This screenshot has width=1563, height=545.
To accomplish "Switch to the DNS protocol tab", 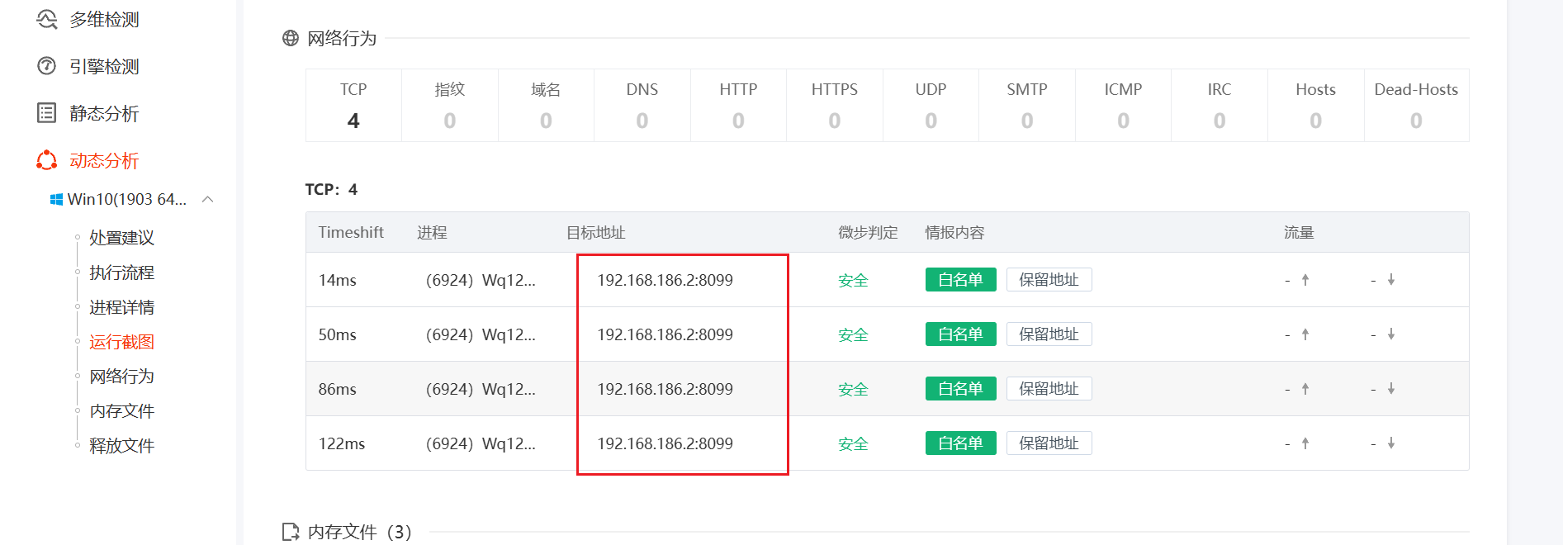I will click(642, 105).
